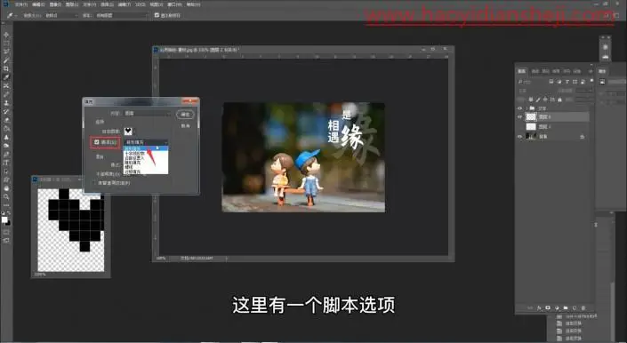The image size is (627, 343).
Task: Click the fx layer style icon
Action: coord(539,307)
